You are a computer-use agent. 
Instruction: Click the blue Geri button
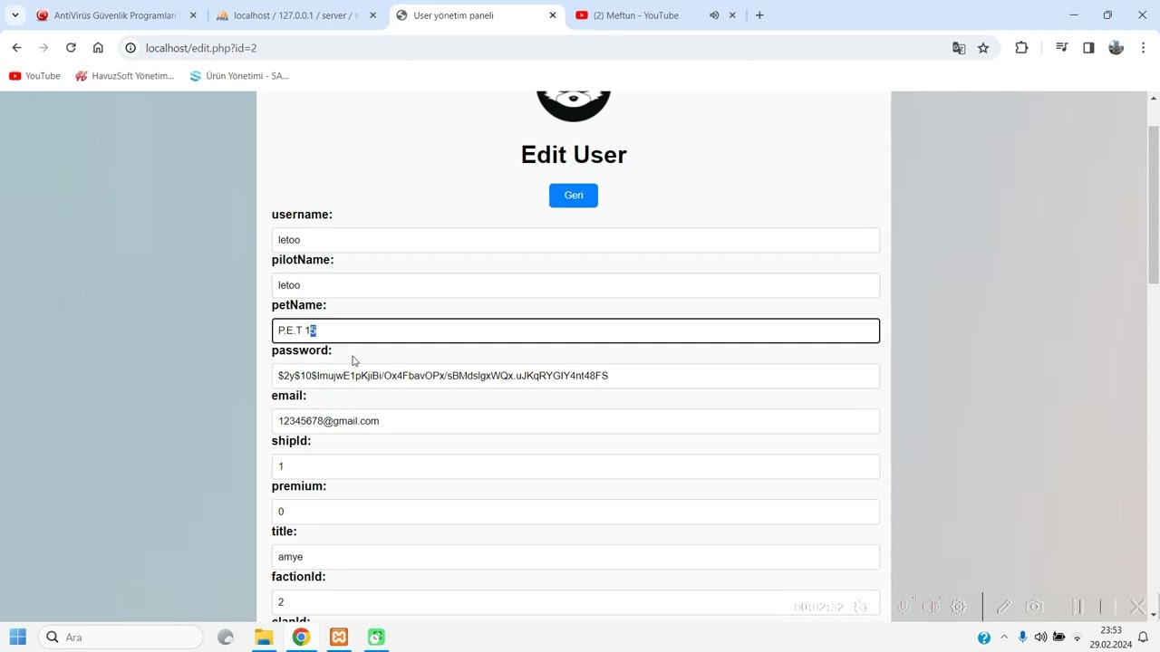(x=574, y=196)
